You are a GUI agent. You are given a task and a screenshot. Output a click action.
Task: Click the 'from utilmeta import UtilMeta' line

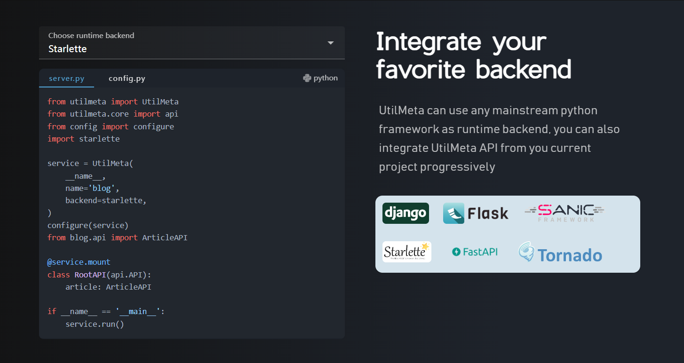(113, 102)
